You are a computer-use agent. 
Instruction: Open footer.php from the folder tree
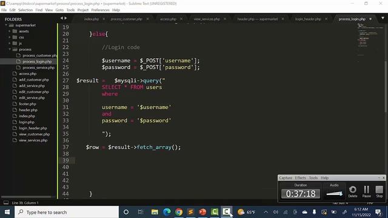coord(27,104)
